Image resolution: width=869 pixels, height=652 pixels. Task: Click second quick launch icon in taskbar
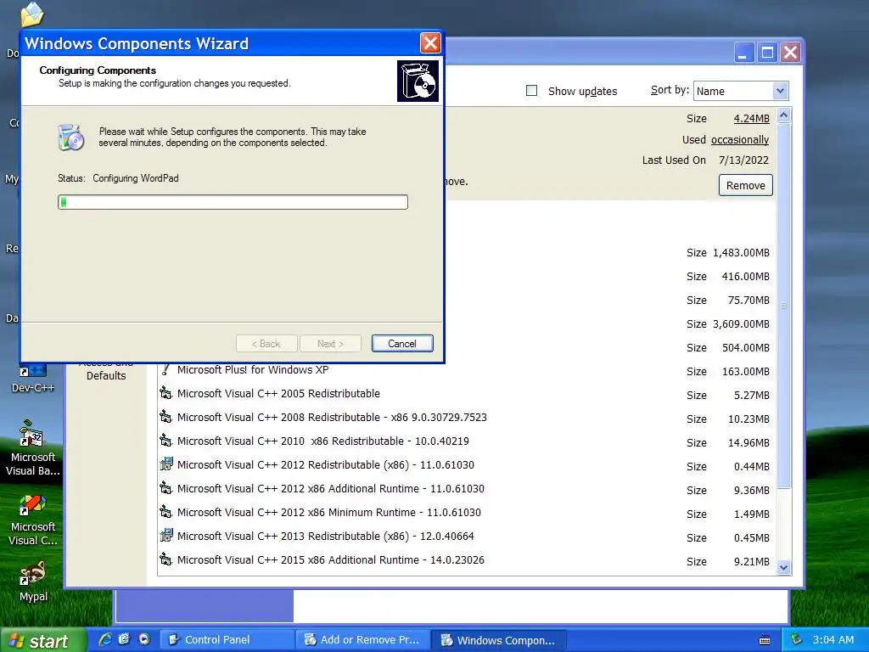click(124, 639)
